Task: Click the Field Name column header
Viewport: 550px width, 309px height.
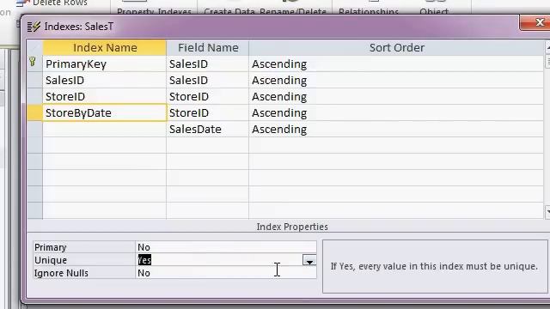Action: 208,48
